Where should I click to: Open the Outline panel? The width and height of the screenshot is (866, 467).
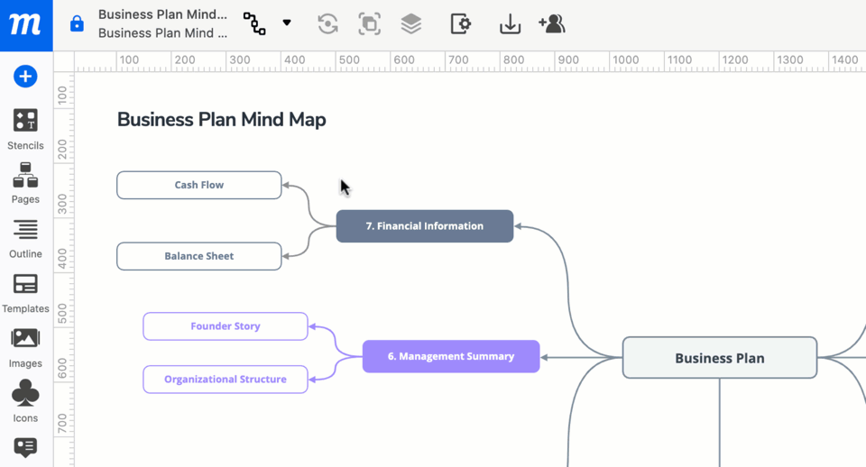tap(25, 238)
